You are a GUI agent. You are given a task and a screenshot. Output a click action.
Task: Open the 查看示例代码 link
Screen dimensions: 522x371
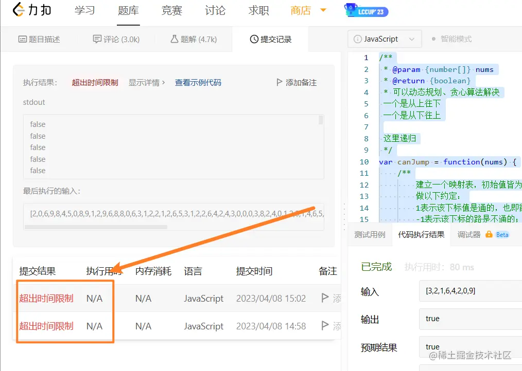click(198, 82)
